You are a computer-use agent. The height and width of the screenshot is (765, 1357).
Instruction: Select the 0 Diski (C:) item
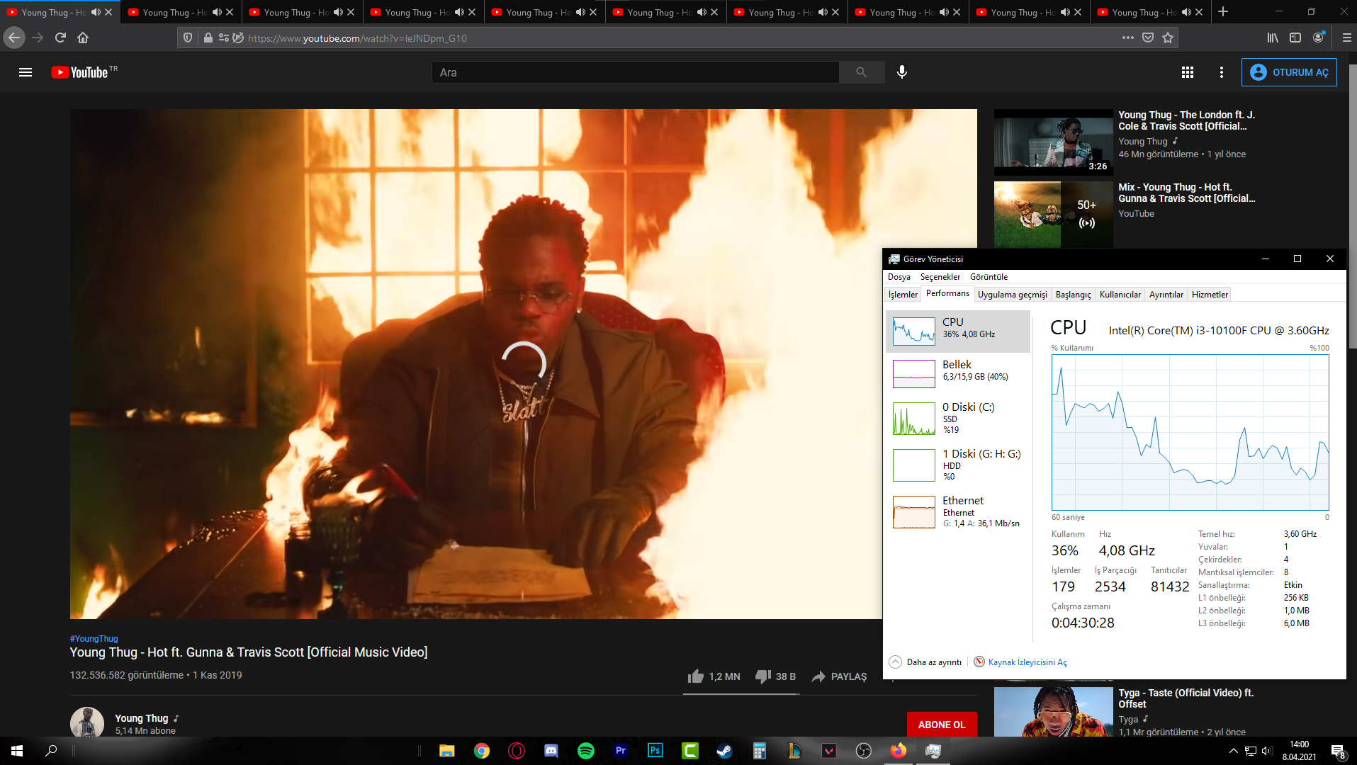pyautogui.click(x=958, y=418)
